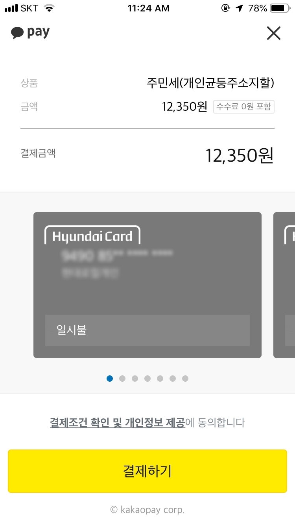
Task: Go to sixth card page dot
Action: pos(173,379)
